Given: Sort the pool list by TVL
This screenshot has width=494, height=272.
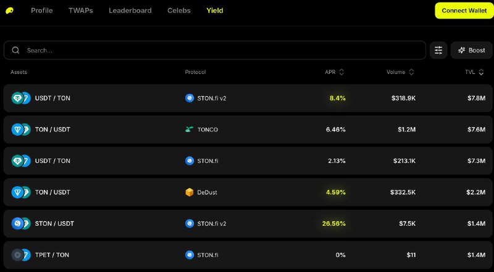Looking at the screenshot, I should click(x=474, y=72).
